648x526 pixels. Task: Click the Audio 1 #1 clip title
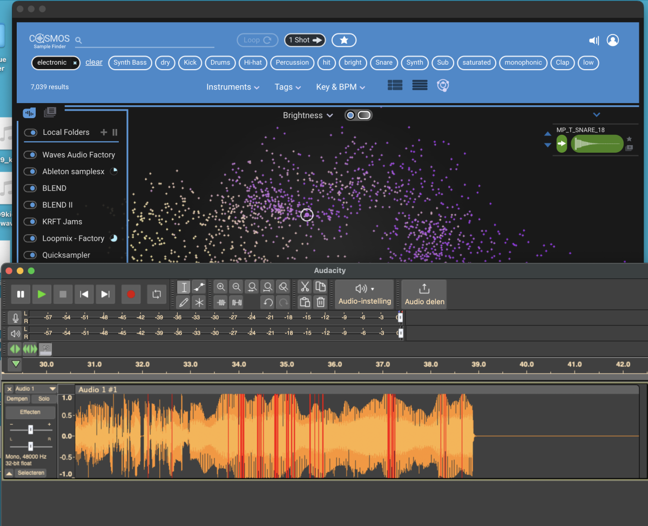click(98, 390)
